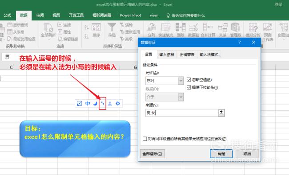Toggle the IME punctuation mode icon
Image resolution: width=289 pixels, height=175 pixels.
click(x=102, y=104)
